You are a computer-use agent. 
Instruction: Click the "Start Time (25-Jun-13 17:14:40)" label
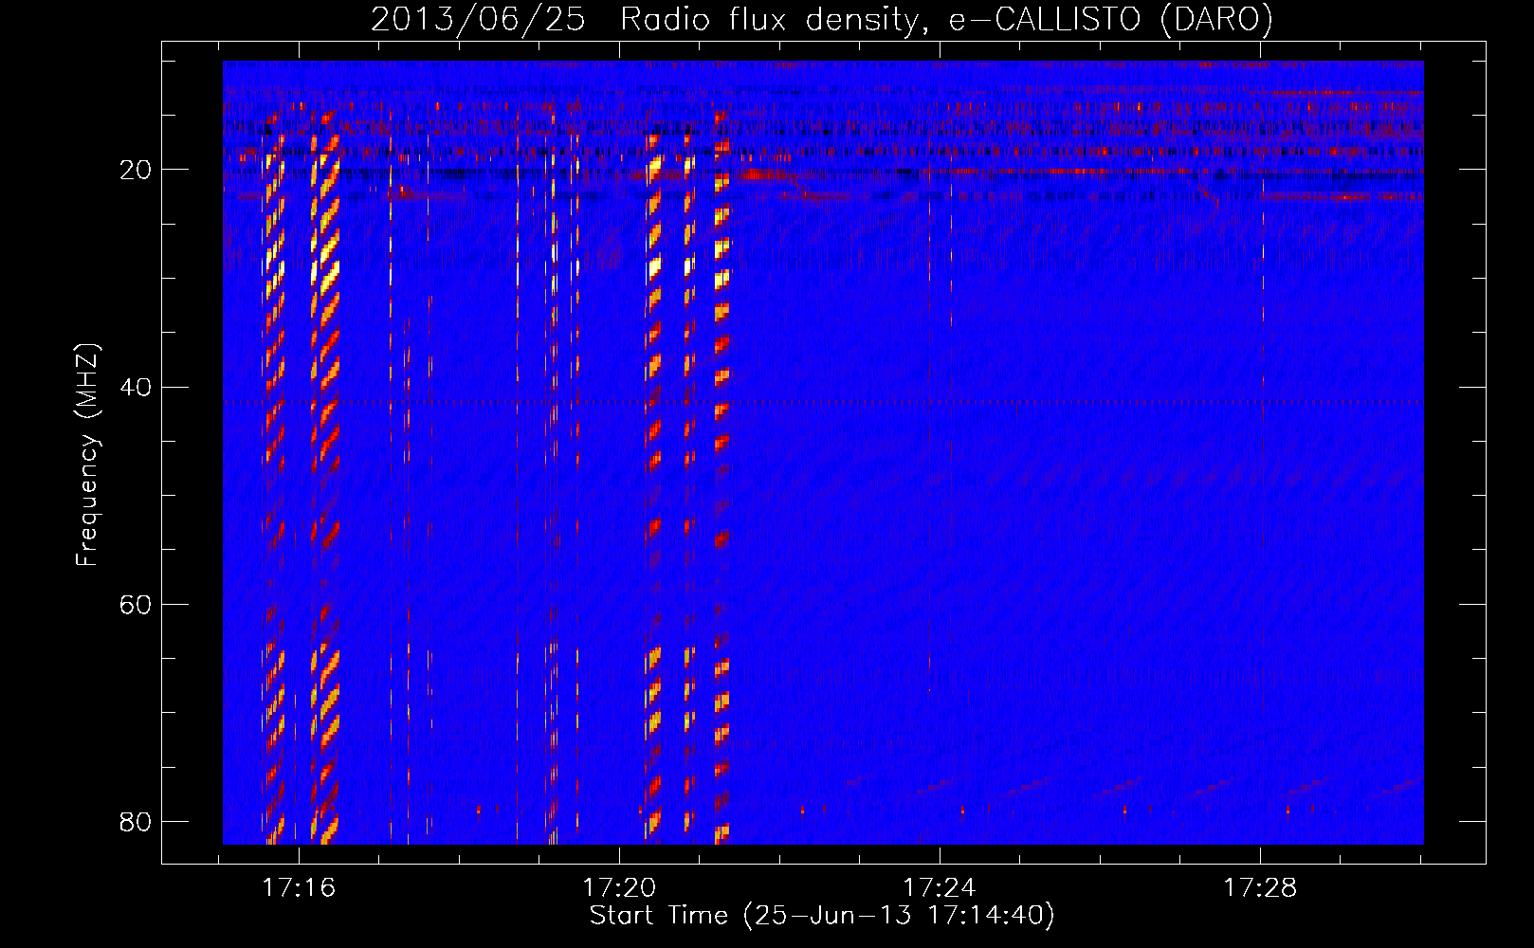(822, 916)
